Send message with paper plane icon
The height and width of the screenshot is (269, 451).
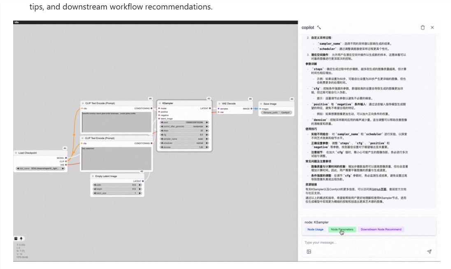coord(429,251)
